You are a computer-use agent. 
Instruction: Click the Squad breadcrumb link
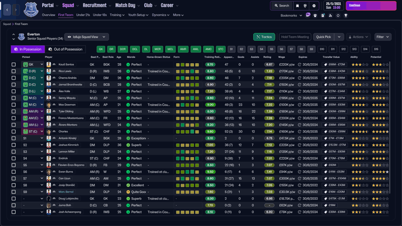[7, 24]
